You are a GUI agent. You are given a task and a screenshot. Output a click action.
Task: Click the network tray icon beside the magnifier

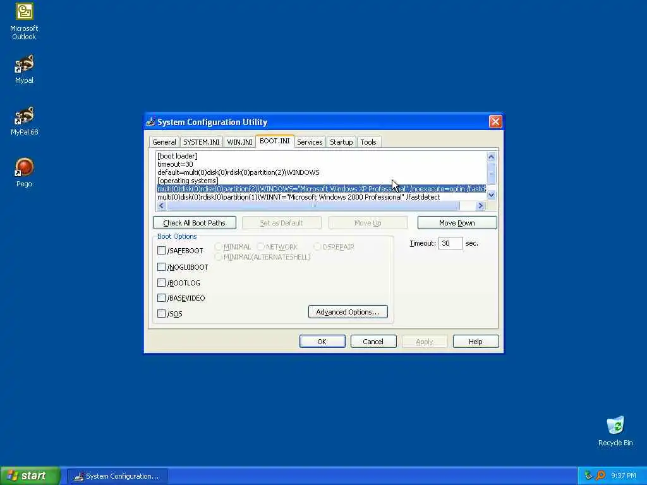click(588, 476)
